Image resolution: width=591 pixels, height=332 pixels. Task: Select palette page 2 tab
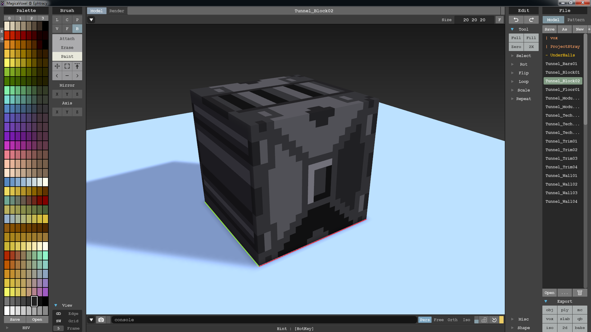coord(31,18)
